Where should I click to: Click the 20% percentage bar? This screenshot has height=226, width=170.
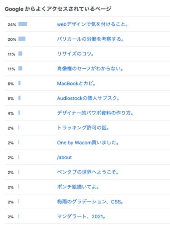pyautogui.click(x=22, y=39)
